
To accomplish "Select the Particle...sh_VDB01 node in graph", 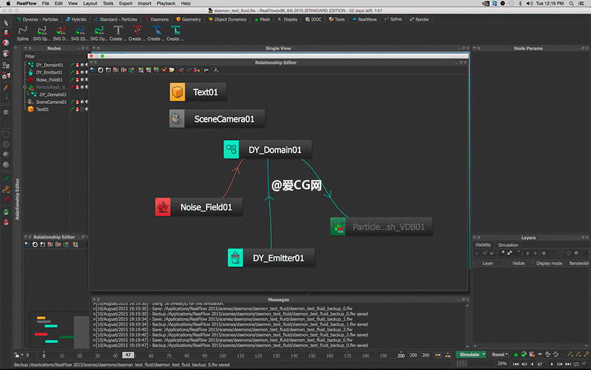I will click(382, 227).
